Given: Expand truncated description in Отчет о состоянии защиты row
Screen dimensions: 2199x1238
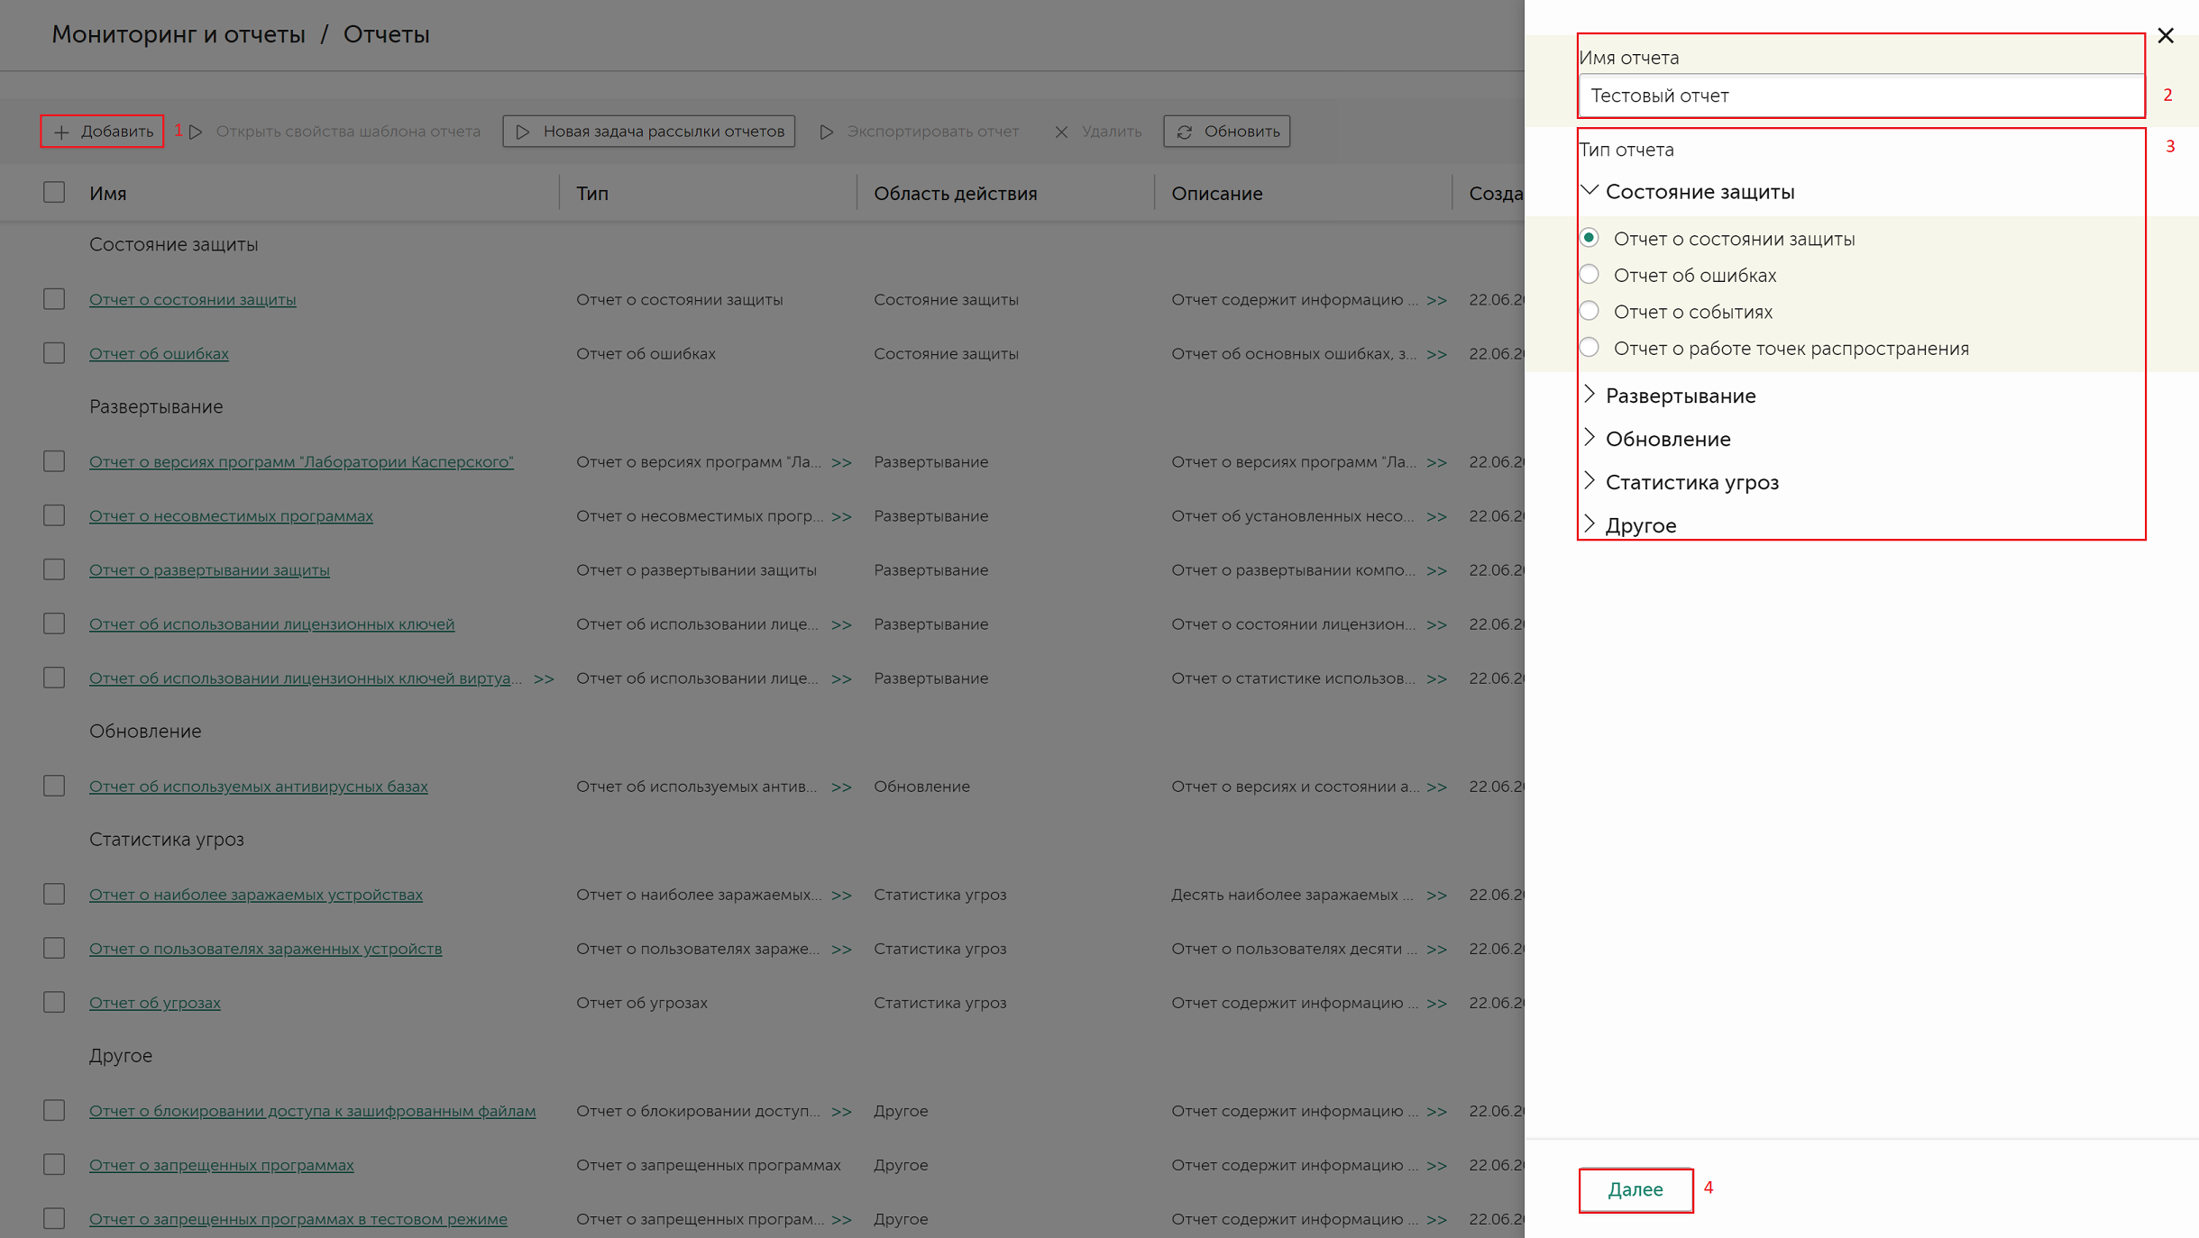Looking at the screenshot, I should (1436, 301).
